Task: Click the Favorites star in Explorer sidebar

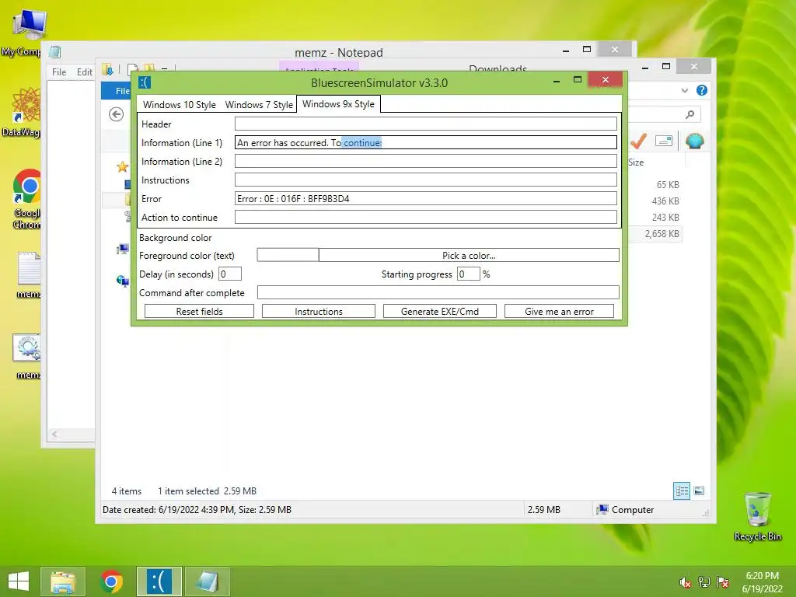Action: tap(122, 166)
